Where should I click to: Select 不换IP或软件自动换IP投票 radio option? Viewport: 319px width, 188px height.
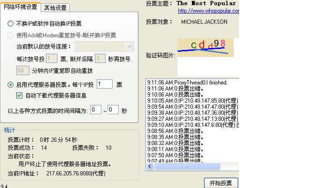[11, 23]
